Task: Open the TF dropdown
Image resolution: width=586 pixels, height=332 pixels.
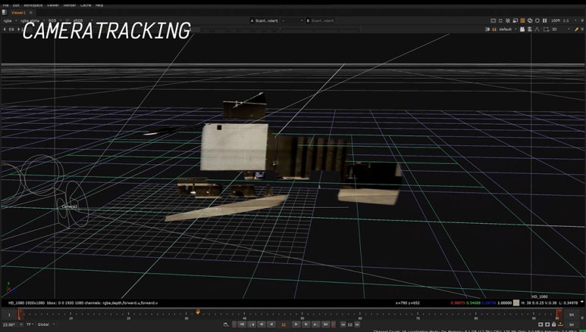Action: (x=30, y=324)
